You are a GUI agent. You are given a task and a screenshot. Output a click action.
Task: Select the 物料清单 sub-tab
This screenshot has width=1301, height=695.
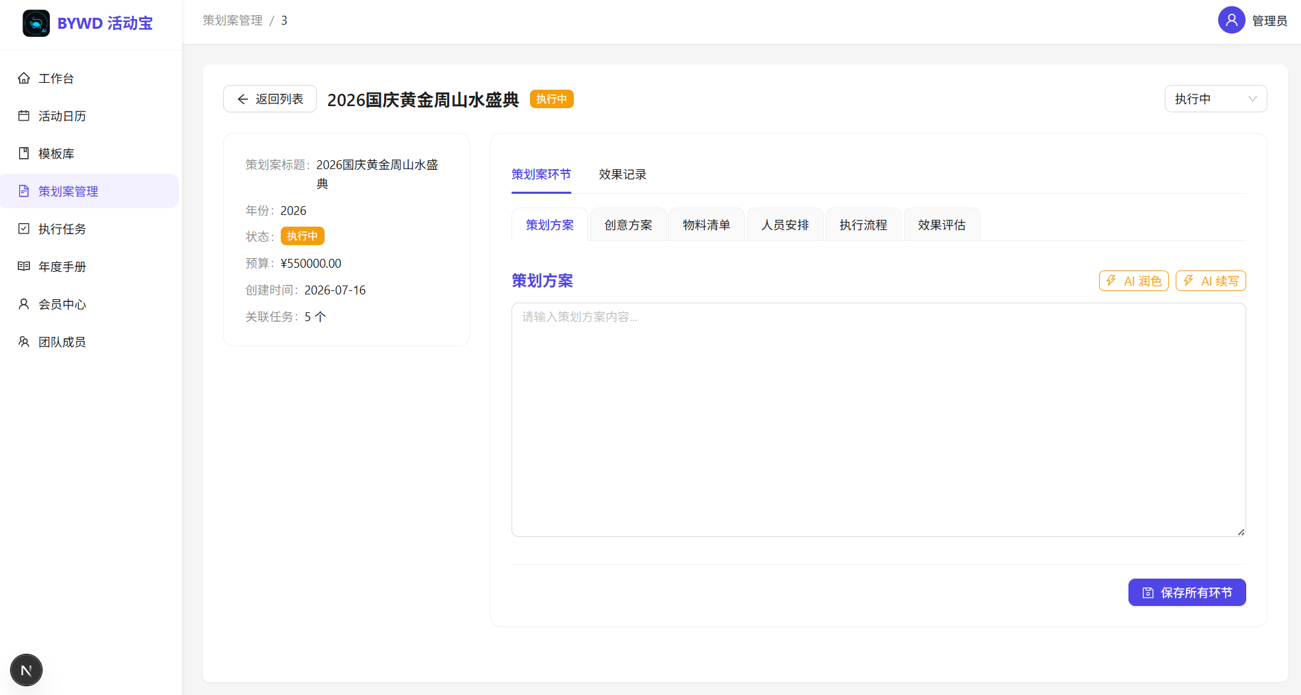706,225
